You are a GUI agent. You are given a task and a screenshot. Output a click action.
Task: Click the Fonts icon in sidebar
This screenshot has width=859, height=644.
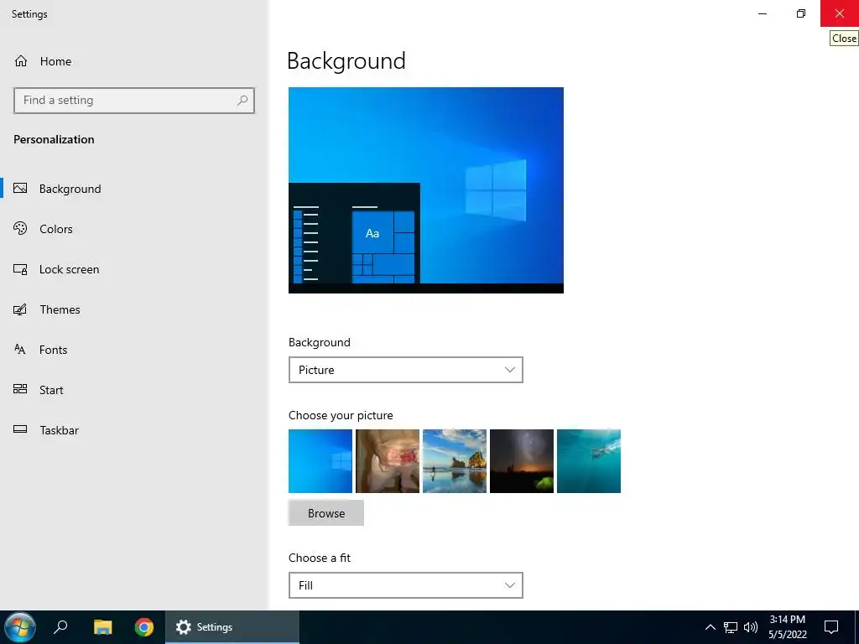(20, 350)
